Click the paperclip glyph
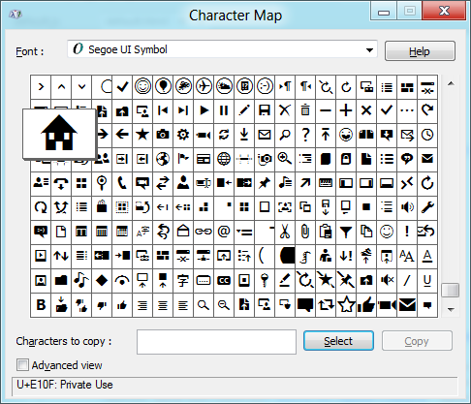This screenshot has height=404, width=471. 305,232
